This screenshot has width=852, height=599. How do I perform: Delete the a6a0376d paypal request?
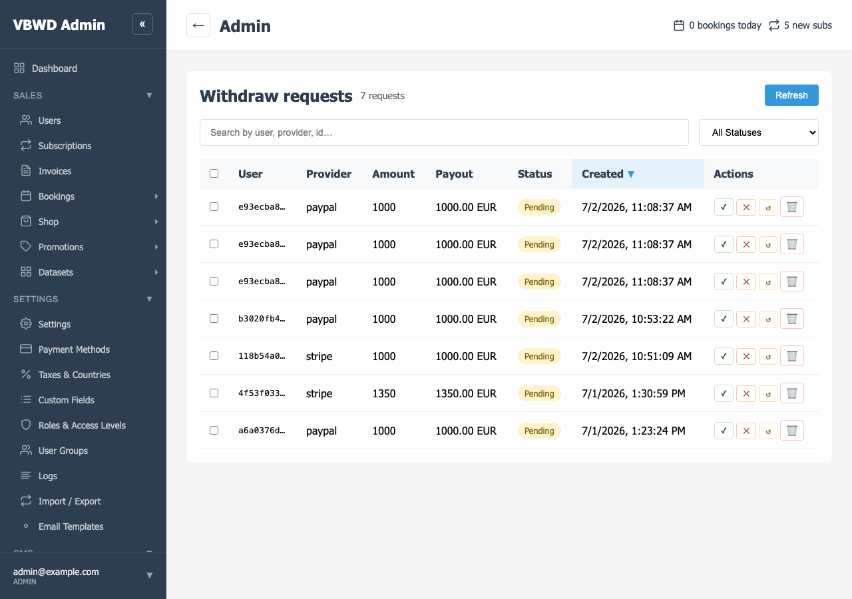pyautogui.click(x=792, y=431)
